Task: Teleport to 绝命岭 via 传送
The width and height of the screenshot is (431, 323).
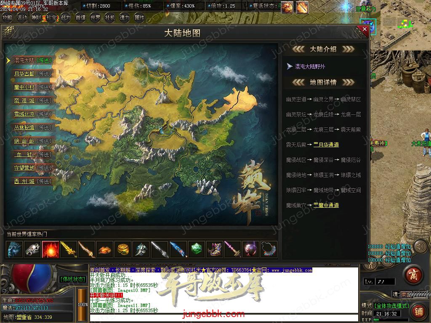Action: (x=44, y=141)
